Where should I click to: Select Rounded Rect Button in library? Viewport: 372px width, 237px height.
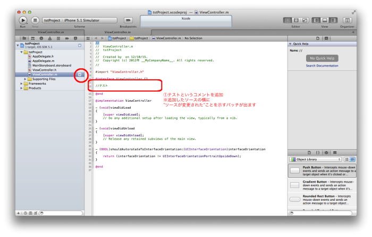click(x=322, y=199)
